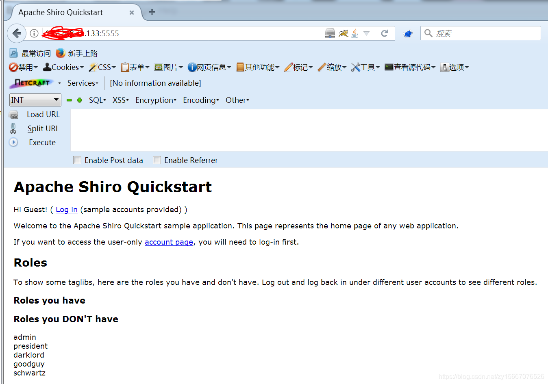Screen dimensions: 548x384
Task: Click the "Roles you have" heading
Action: 50,300
